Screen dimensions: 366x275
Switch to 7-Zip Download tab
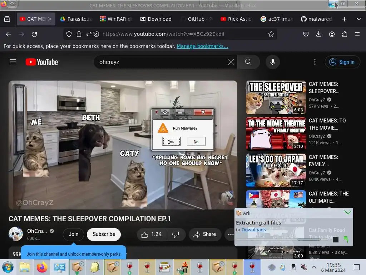pos(156,19)
